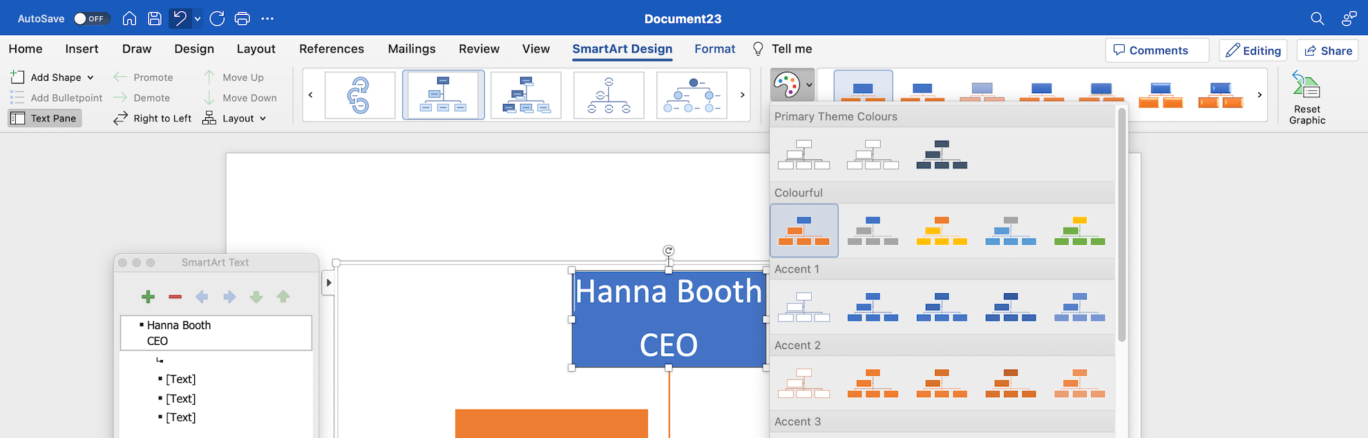Select the Colourful blue and grey swatch

click(873, 230)
